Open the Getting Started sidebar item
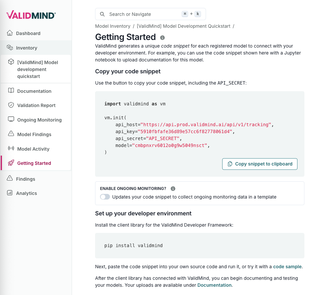The image size is (311, 295). tap(34, 163)
